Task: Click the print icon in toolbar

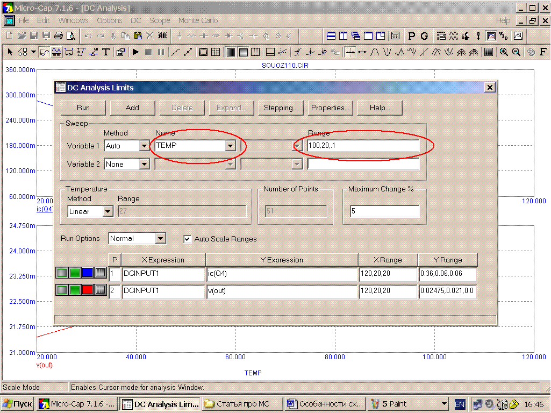Action: coord(59,36)
